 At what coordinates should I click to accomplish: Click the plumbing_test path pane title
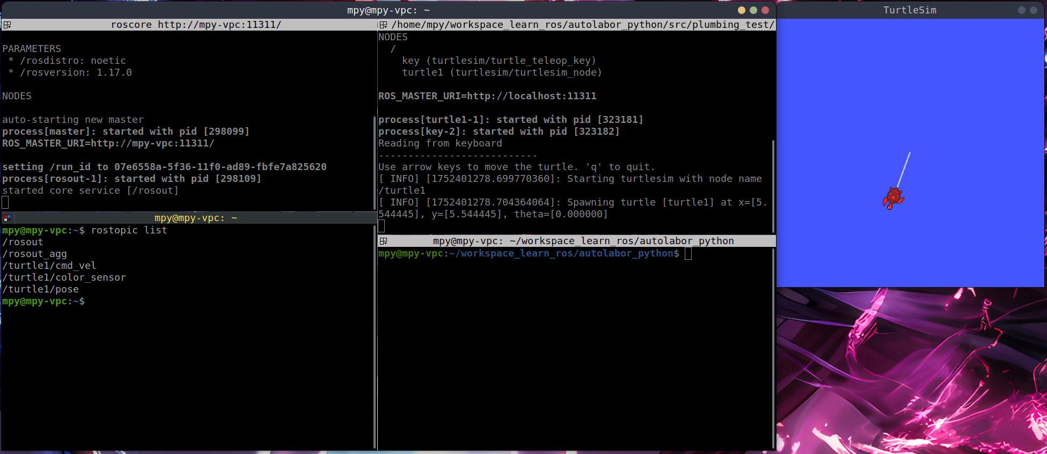[x=583, y=25]
